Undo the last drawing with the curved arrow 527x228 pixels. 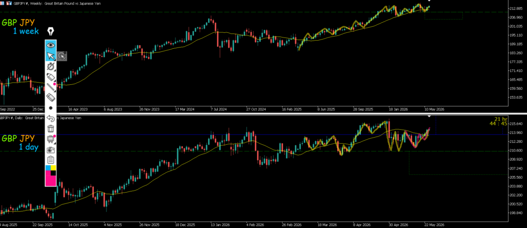click(51, 118)
